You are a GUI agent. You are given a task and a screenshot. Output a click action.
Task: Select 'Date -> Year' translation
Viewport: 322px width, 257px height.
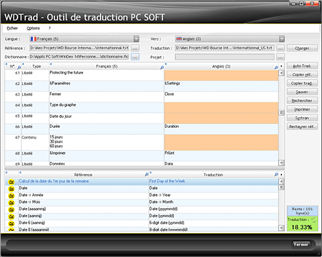tap(213, 195)
